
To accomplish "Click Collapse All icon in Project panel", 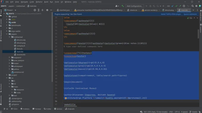I will click(x=42, y=10).
